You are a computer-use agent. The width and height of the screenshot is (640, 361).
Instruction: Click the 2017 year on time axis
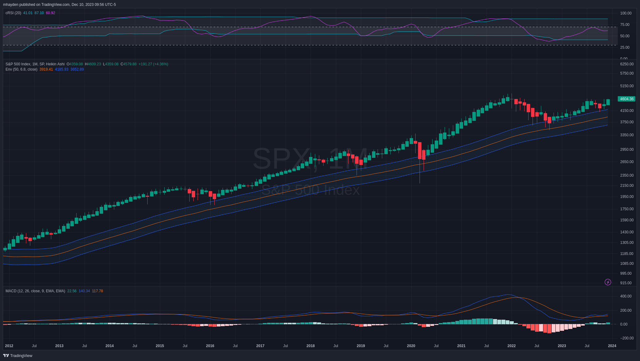[x=260, y=346]
